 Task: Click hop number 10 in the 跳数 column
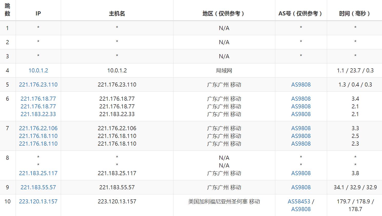click(x=7, y=201)
